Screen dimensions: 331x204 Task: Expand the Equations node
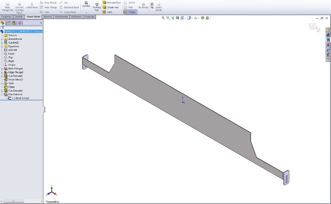click(x=2, y=46)
